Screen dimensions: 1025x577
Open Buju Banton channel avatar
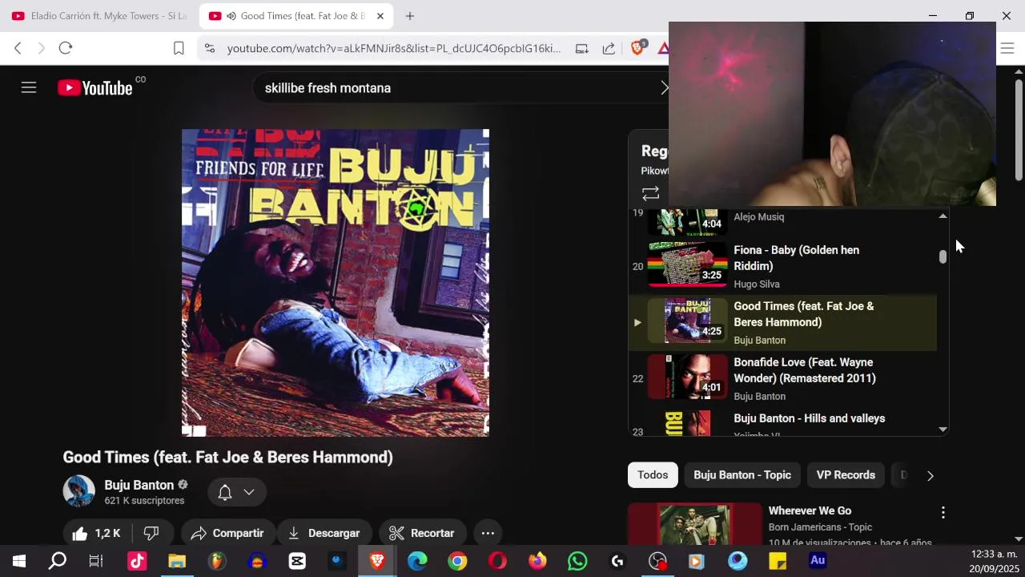(78, 491)
